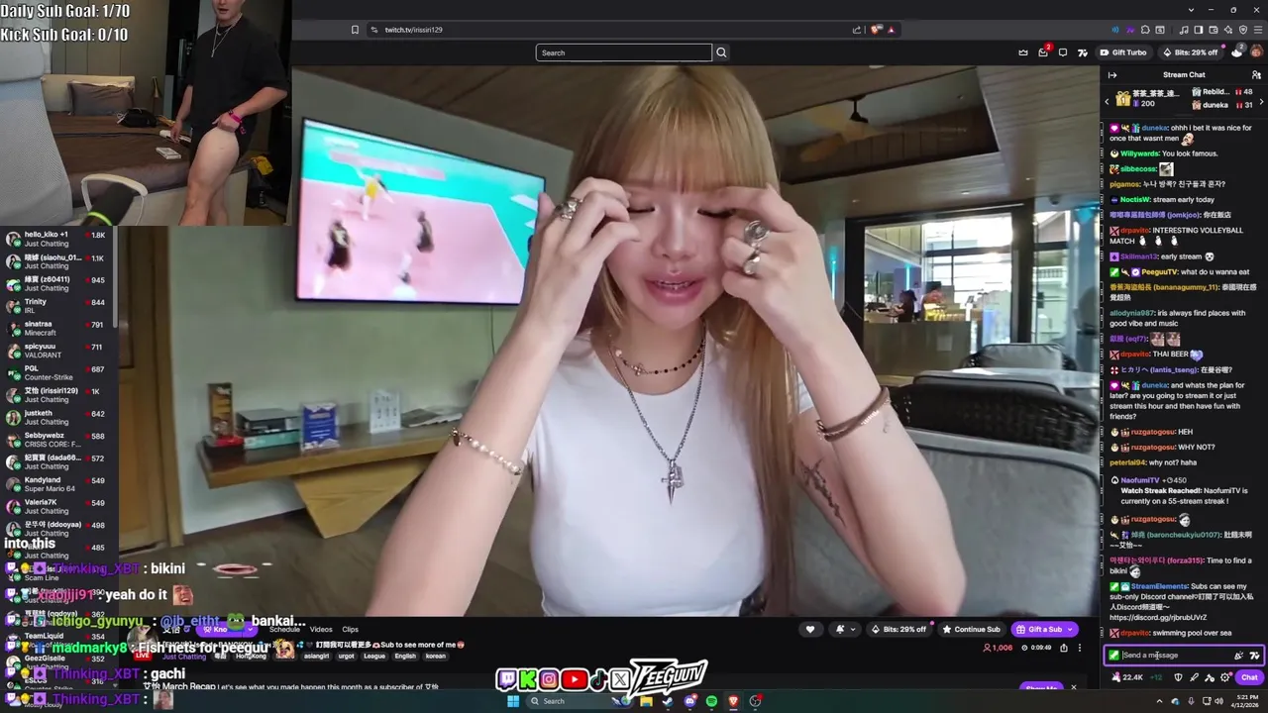Viewport: 1268px width, 713px height.
Task: Click browser URL twitch.tv/irissiri129
Action: (x=413, y=30)
